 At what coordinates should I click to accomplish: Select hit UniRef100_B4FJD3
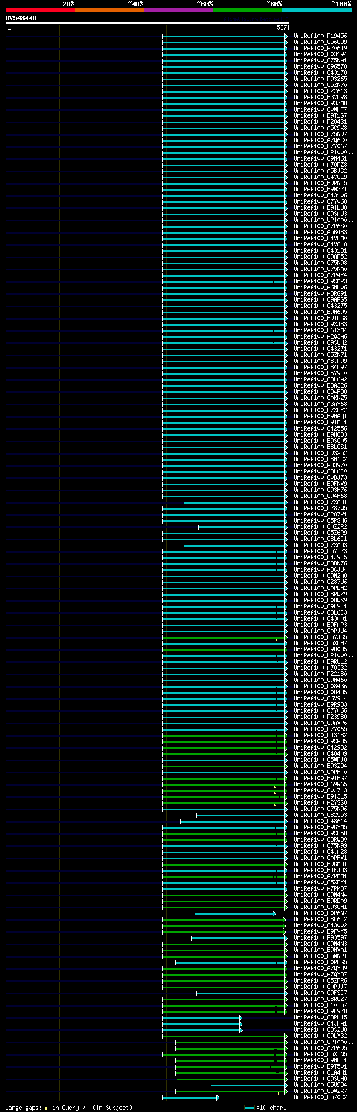pyautogui.click(x=320, y=870)
